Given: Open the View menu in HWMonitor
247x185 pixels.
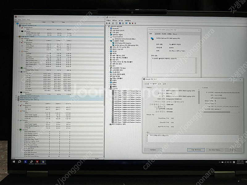Looking at the screenshot, I should pyautogui.click(x=19, y=19).
